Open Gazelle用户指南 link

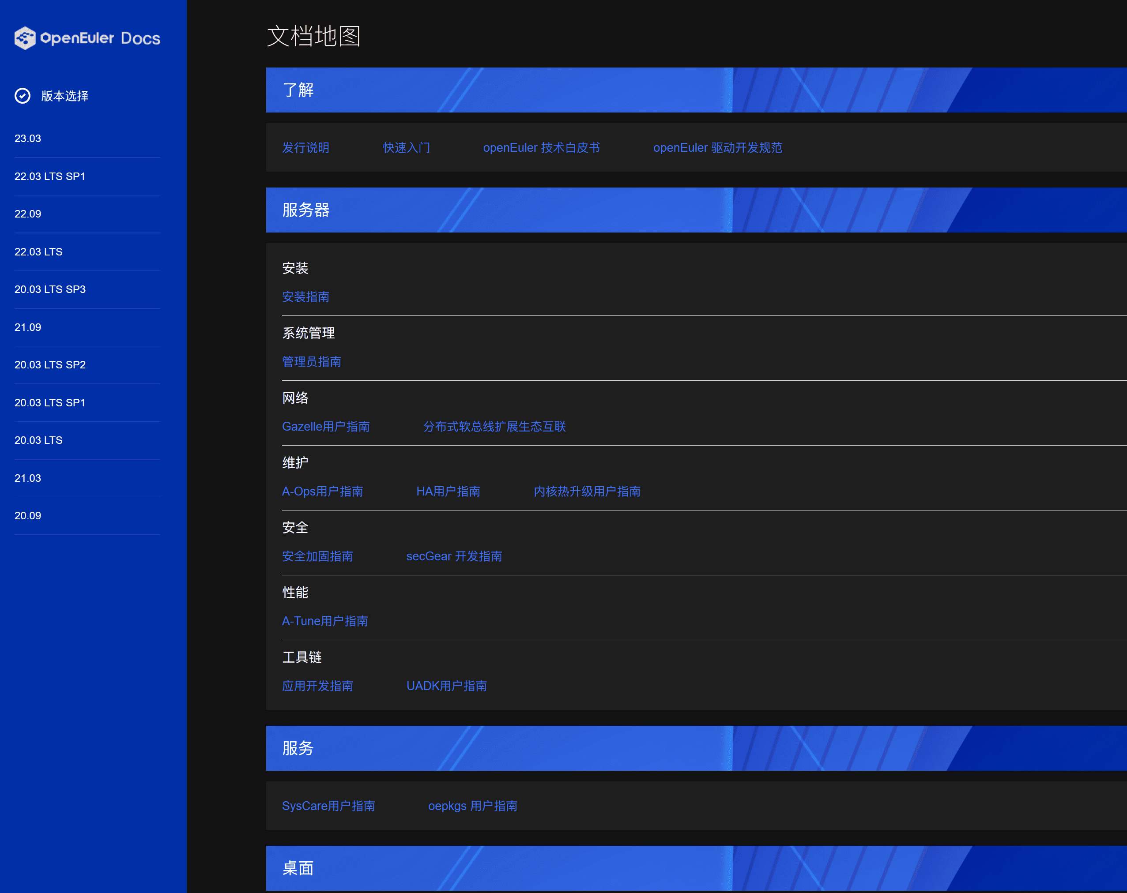point(326,426)
